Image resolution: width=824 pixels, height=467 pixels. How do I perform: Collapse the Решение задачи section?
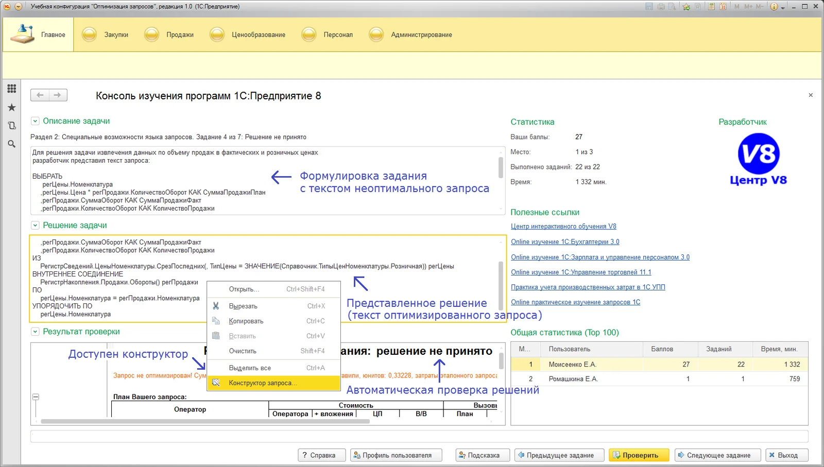[x=35, y=226]
